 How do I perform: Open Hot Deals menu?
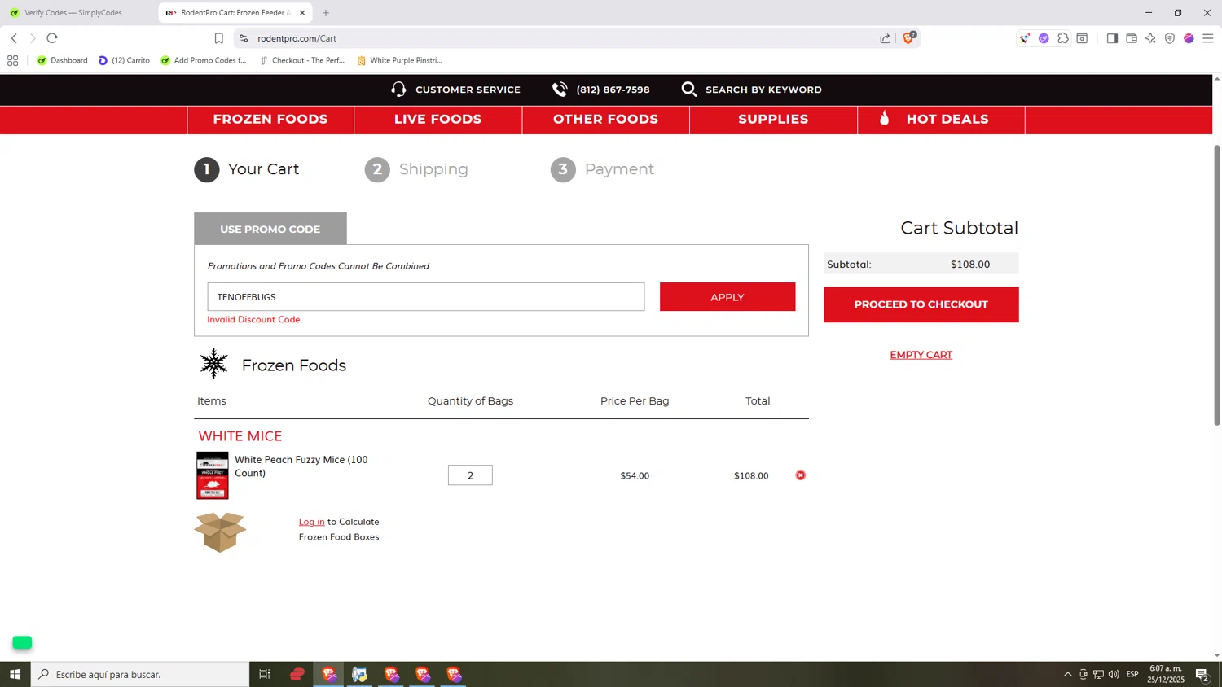coord(941,119)
